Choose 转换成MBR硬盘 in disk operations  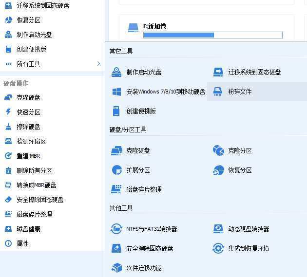(x=36, y=185)
